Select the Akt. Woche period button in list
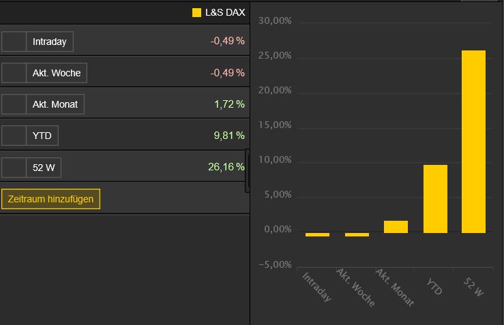 pyautogui.click(x=57, y=73)
